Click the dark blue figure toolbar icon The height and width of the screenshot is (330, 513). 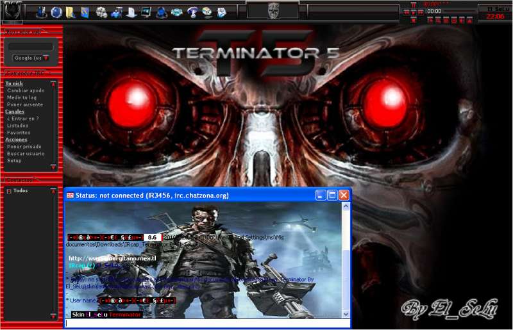(x=162, y=12)
